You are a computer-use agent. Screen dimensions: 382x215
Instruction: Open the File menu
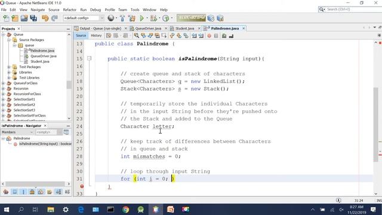(x=4, y=10)
